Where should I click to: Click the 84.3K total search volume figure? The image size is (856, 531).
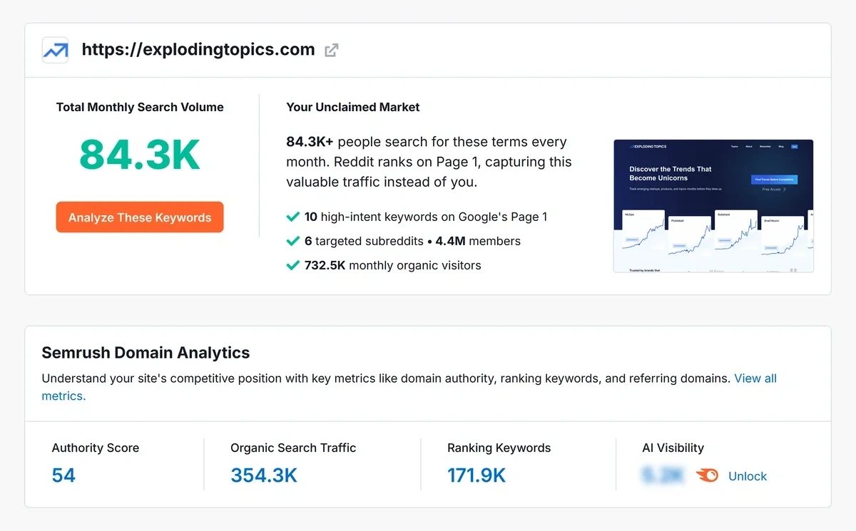(x=139, y=153)
